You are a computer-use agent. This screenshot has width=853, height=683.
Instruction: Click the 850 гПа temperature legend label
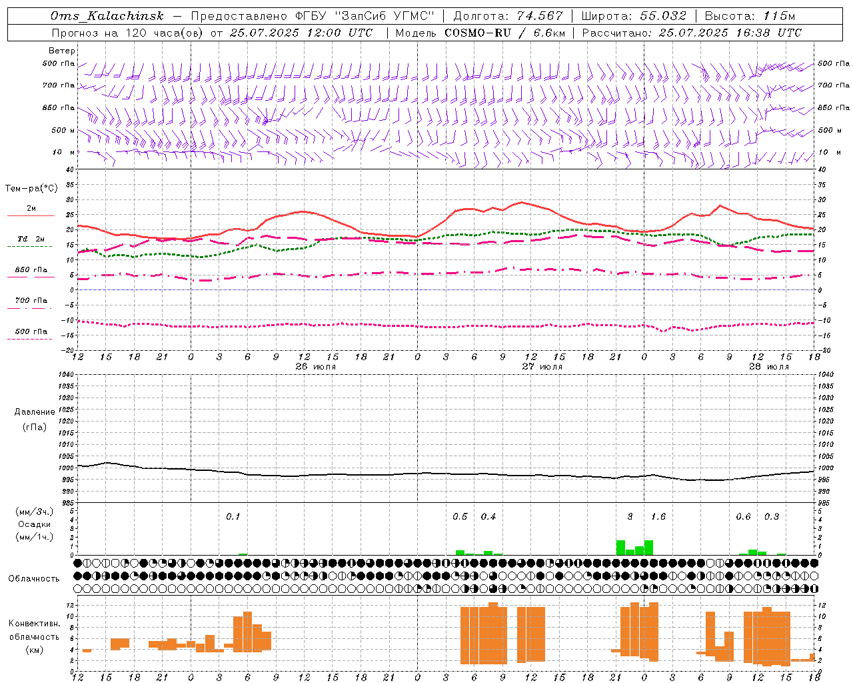coord(31,270)
